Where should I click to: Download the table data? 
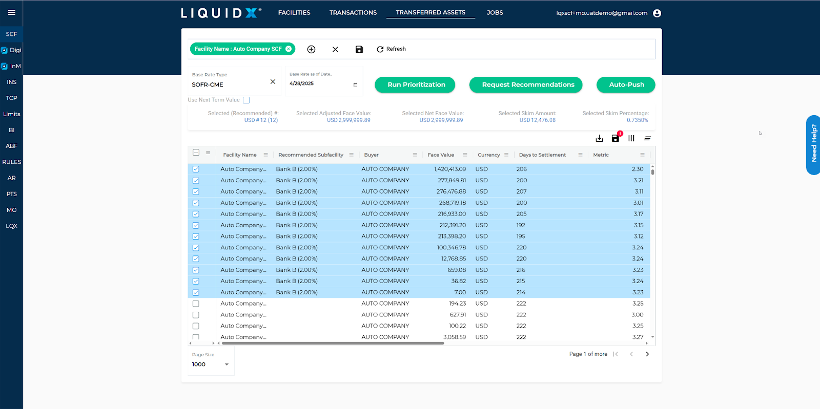599,138
